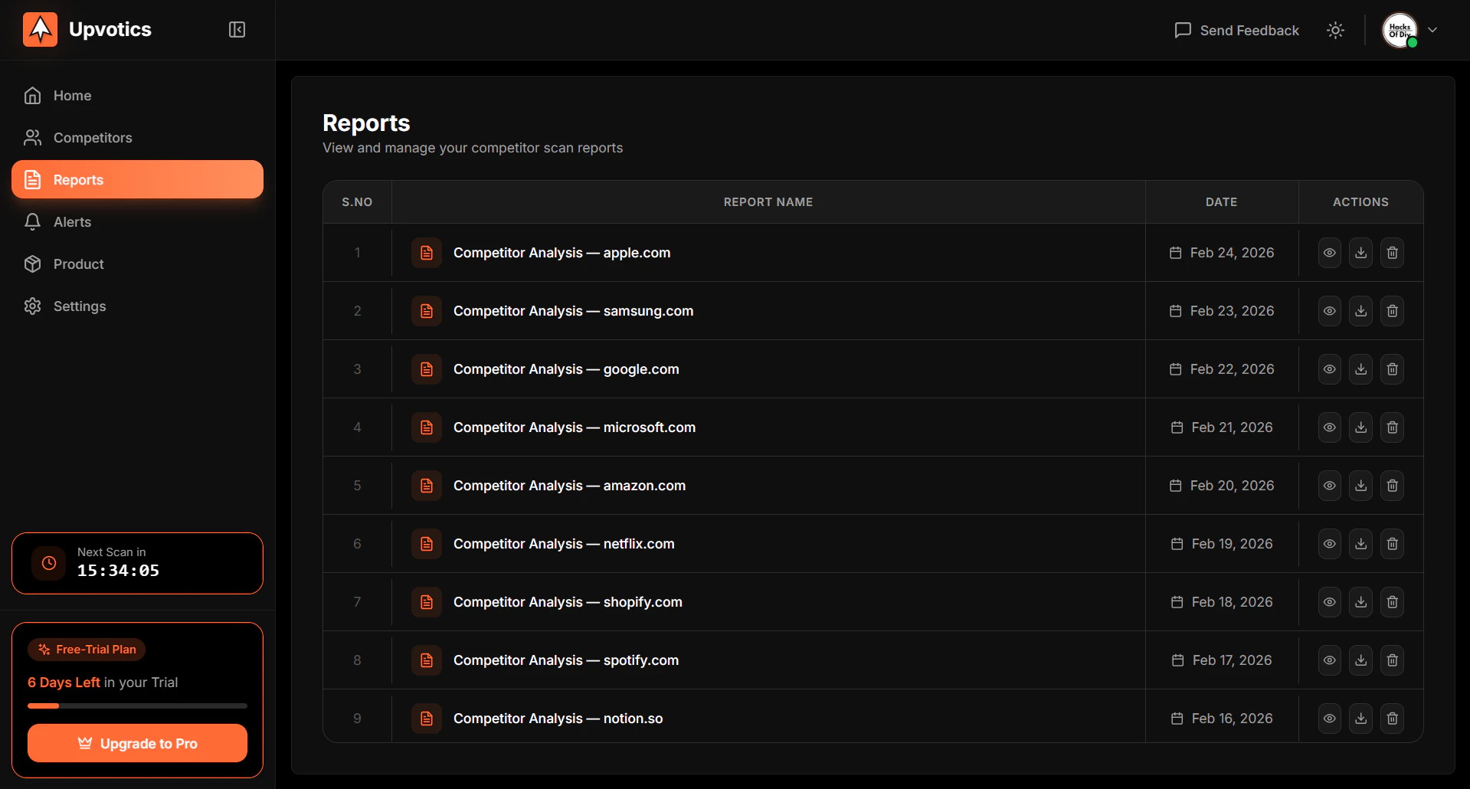Collapse the sidebar with the panel icon
This screenshot has height=789, width=1470.
pos(237,30)
